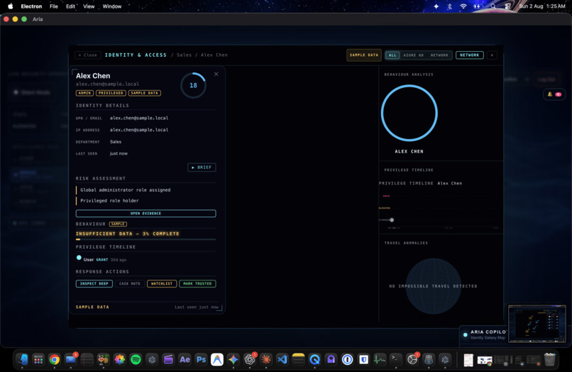Click the outlined NETWORK button

470,55
